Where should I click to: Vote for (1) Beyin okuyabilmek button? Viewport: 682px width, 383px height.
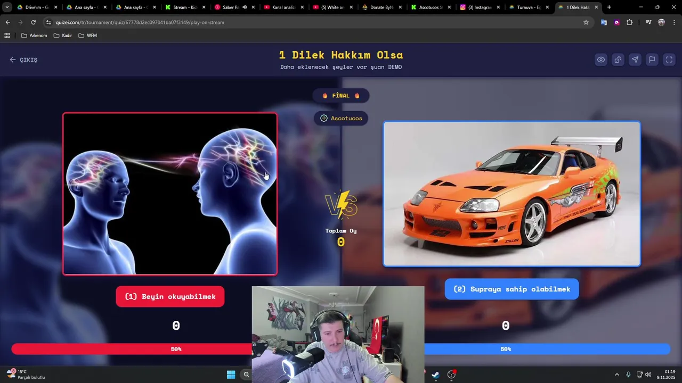click(x=170, y=296)
